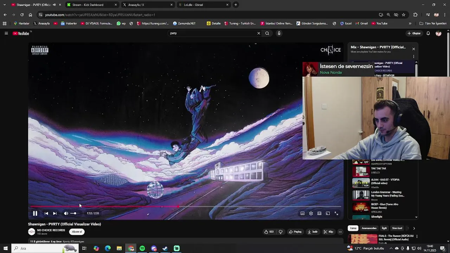Image resolution: width=450 pixels, height=253 pixels.
Task: Open Chrome extensions puzzle icon
Action: [416, 15]
